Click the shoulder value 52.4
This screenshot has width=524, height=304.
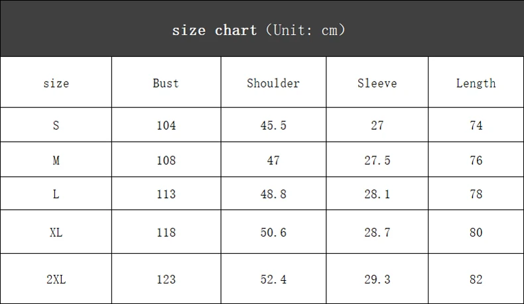(273, 279)
